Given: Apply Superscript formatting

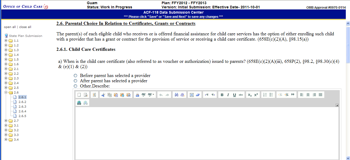Looking at the screenshot, I should [256, 95].
